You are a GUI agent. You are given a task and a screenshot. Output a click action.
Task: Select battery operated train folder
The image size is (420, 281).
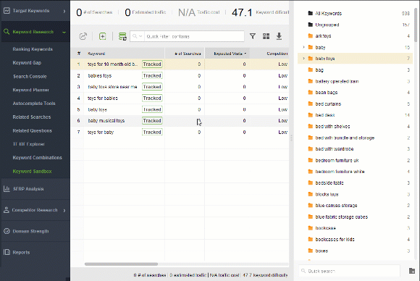(355, 81)
